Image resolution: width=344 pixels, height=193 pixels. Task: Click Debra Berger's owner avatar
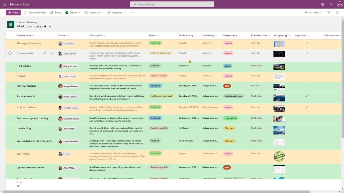tap(60, 53)
